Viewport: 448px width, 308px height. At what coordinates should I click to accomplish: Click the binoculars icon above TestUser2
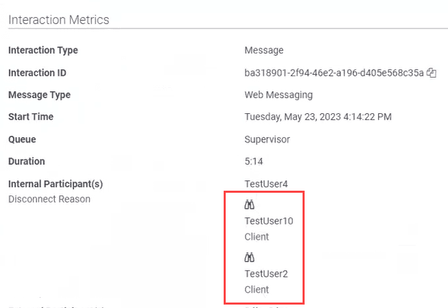tap(250, 258)
